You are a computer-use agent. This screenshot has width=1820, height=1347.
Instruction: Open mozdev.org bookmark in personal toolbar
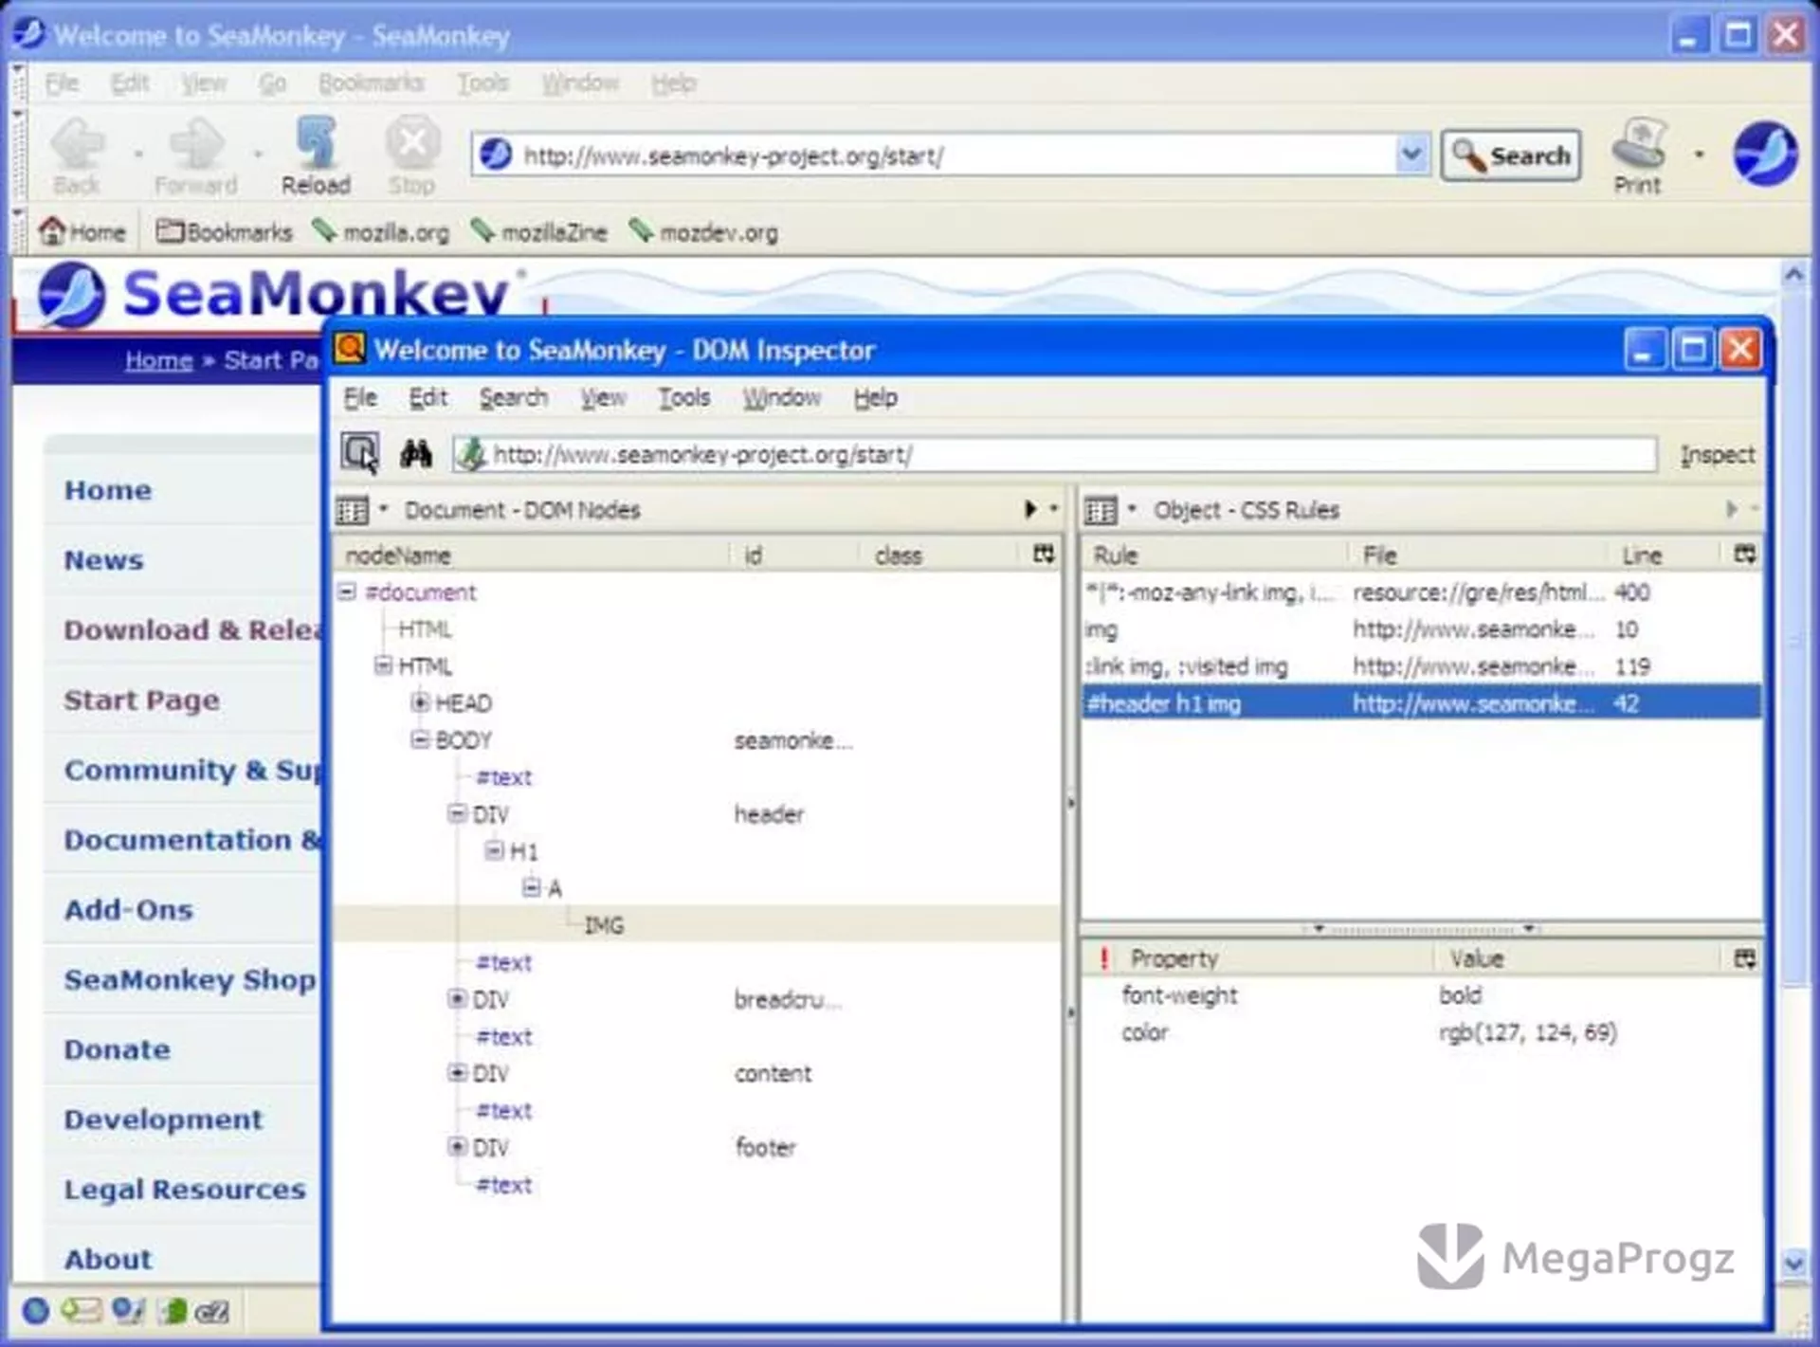[703, 231]
